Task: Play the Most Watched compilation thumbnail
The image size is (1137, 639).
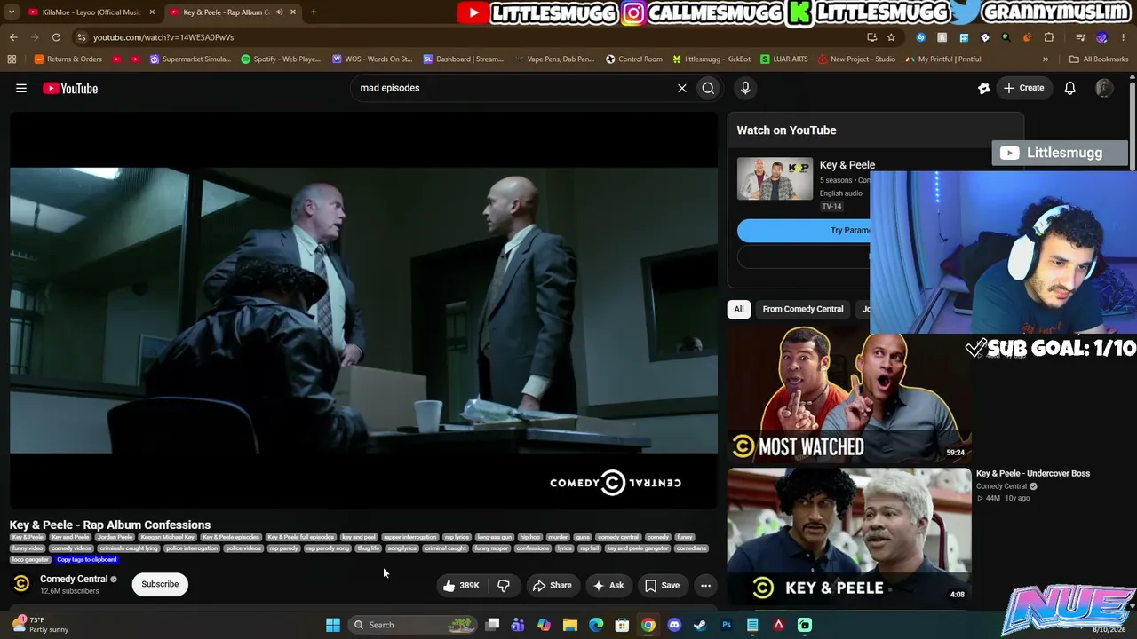Action: tap(849, 394)
